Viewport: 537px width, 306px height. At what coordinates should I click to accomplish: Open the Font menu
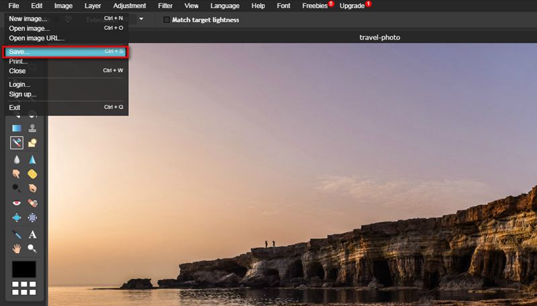tap(283, 6)
